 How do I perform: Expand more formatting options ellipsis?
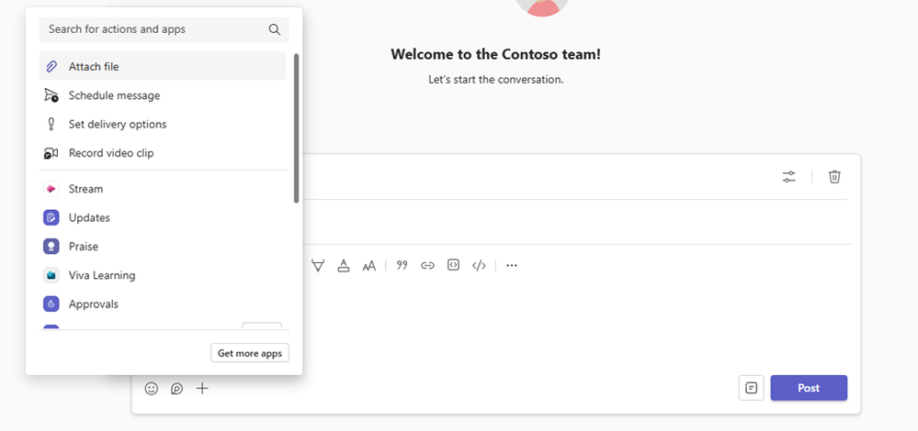pyautogui.click(x=512, y=265)
